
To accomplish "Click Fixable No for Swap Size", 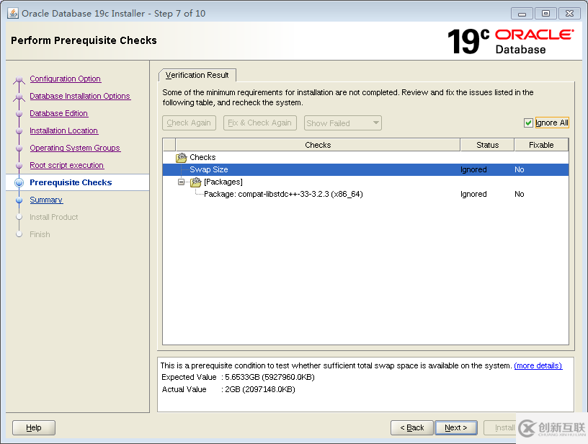I will [520, 169].
